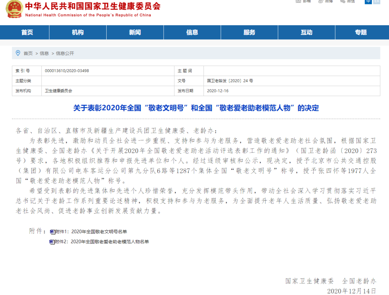Click the publish date 2020-12-16

coord(218,91)
